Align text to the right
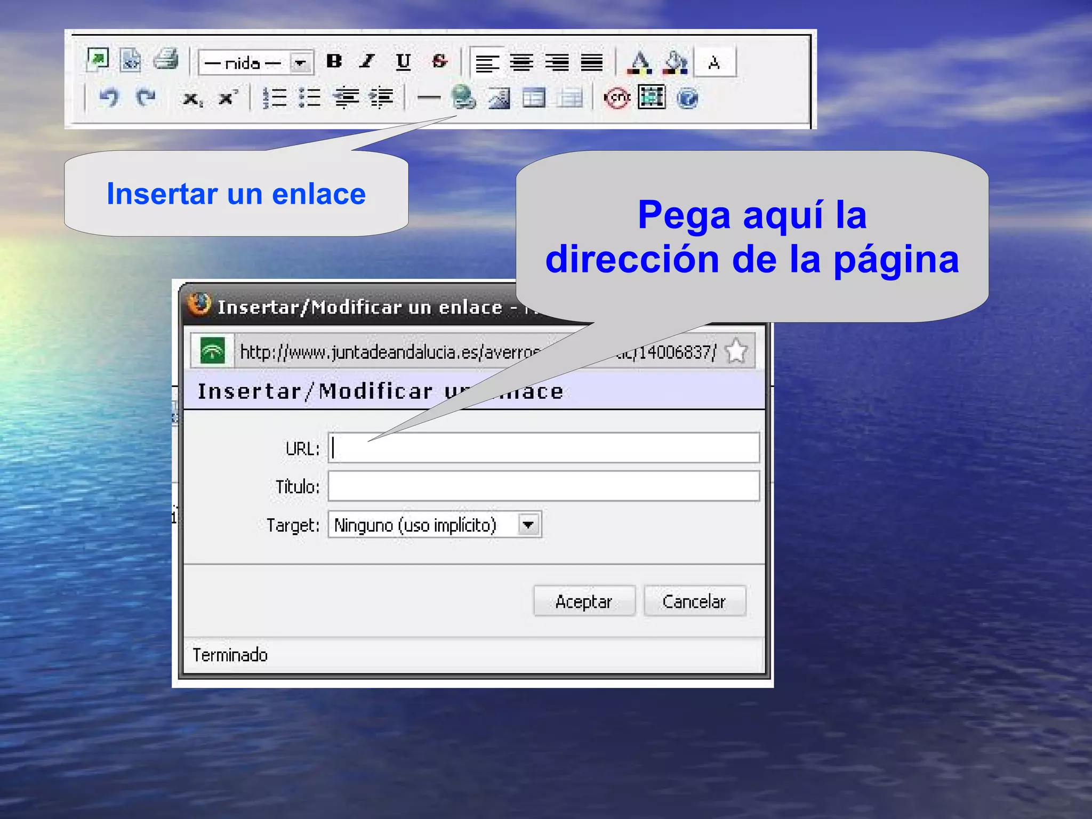1092x819 pixels. coord(557,63)
